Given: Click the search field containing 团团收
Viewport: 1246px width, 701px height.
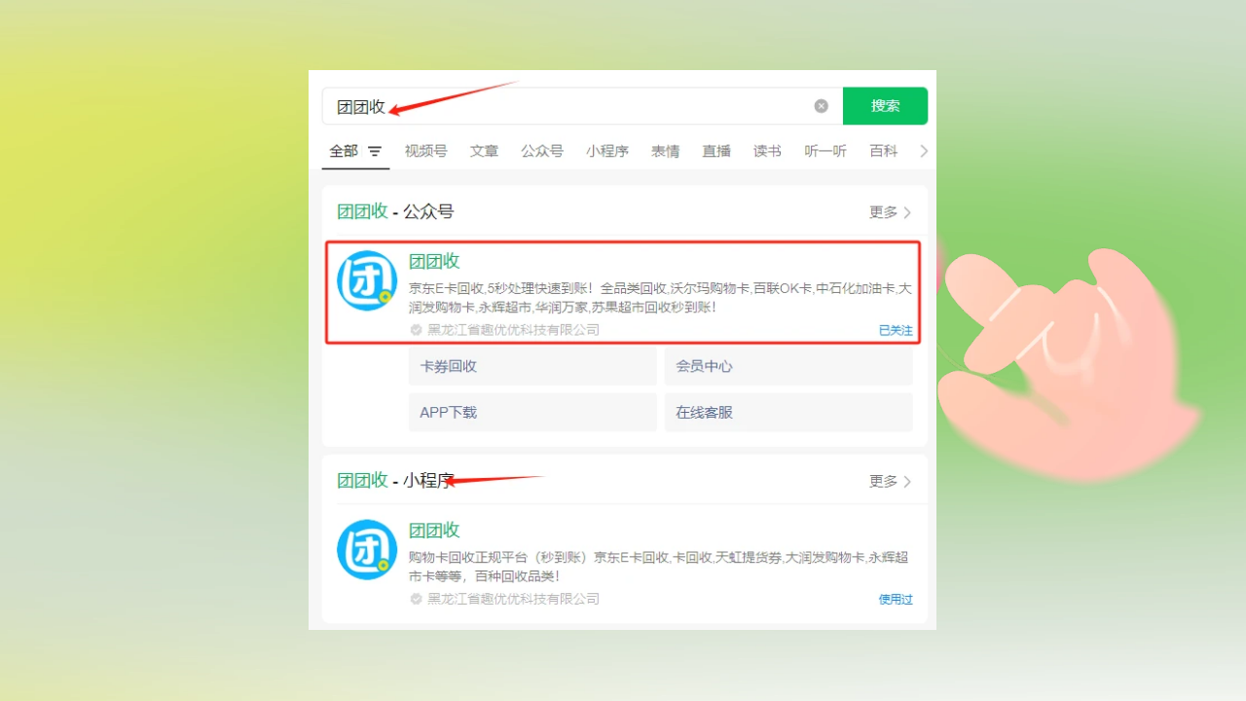Looking at the screenshot, I should (x=582, y=106).
